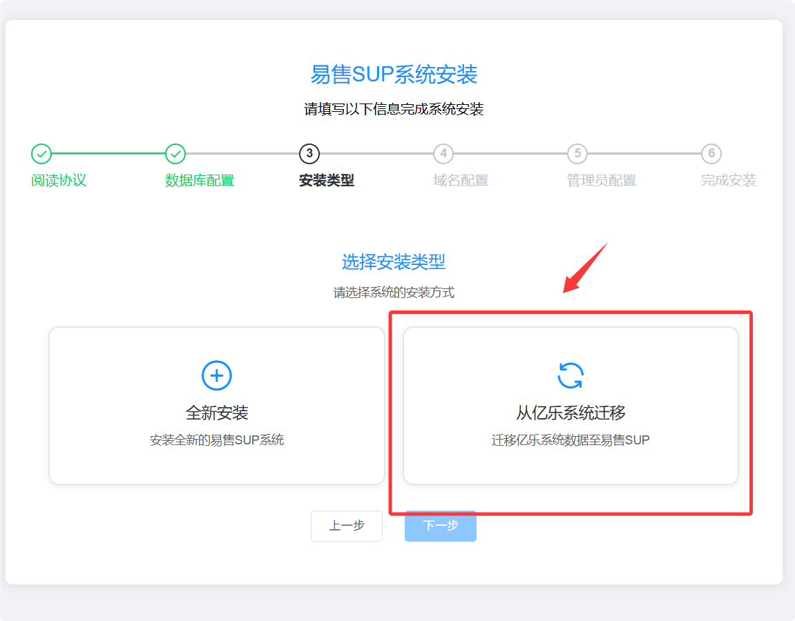Click the plus icon on the 全新安装 card
This screenshot has height=621, width=795.
(x=216, y=375)
